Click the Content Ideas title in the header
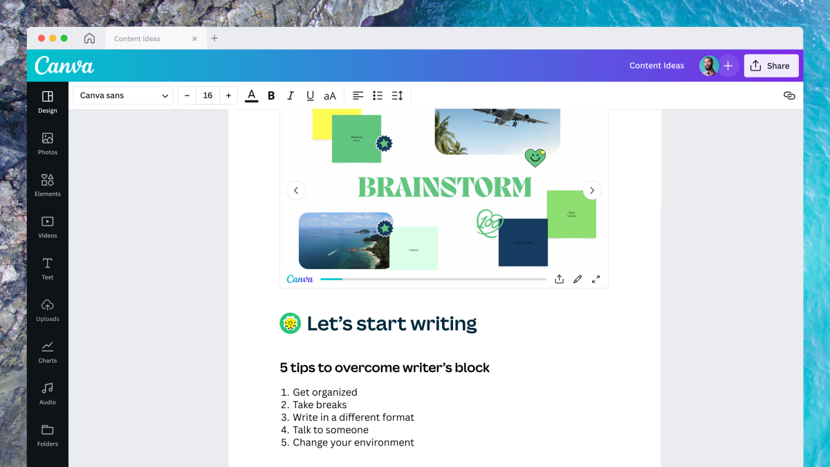The width and height of the screenshot is (830, 467). (656, 66)
